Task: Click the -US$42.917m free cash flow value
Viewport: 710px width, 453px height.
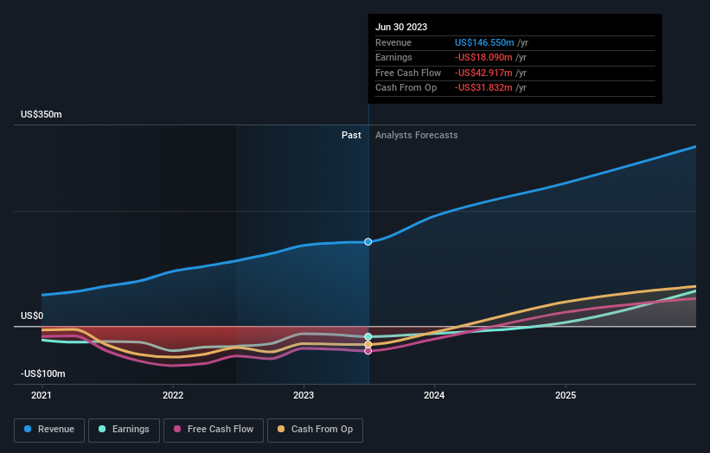Action: [483, 73]
